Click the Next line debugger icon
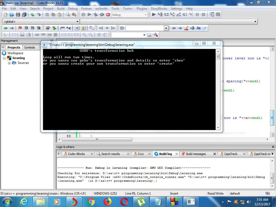Viewport: 276px width, 207px height. tap(166, 15)
